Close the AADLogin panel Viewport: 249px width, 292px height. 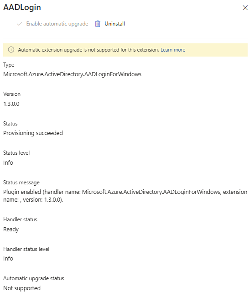tap(245, 8)
